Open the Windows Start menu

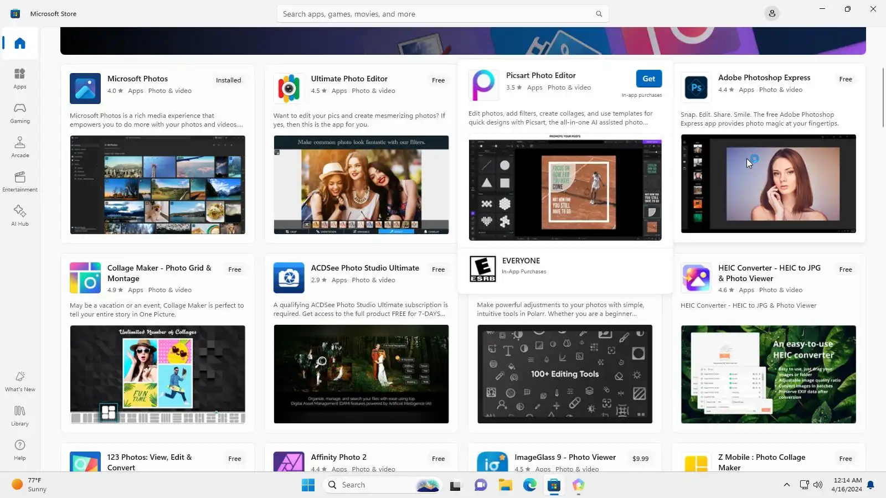(308, 485)
